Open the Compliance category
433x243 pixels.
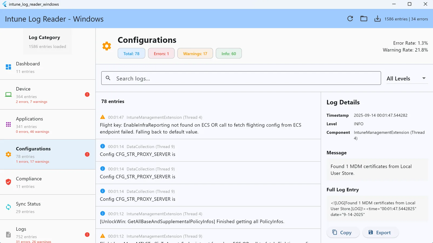(48, 182)
